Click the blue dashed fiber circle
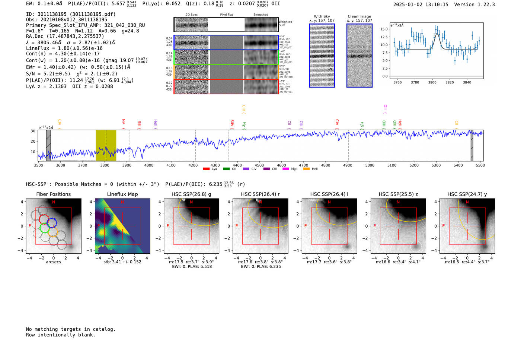Screen dimensions: 521x355 coord(52,223)
